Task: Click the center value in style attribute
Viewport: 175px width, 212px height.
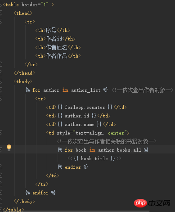Action: [116, 133]
